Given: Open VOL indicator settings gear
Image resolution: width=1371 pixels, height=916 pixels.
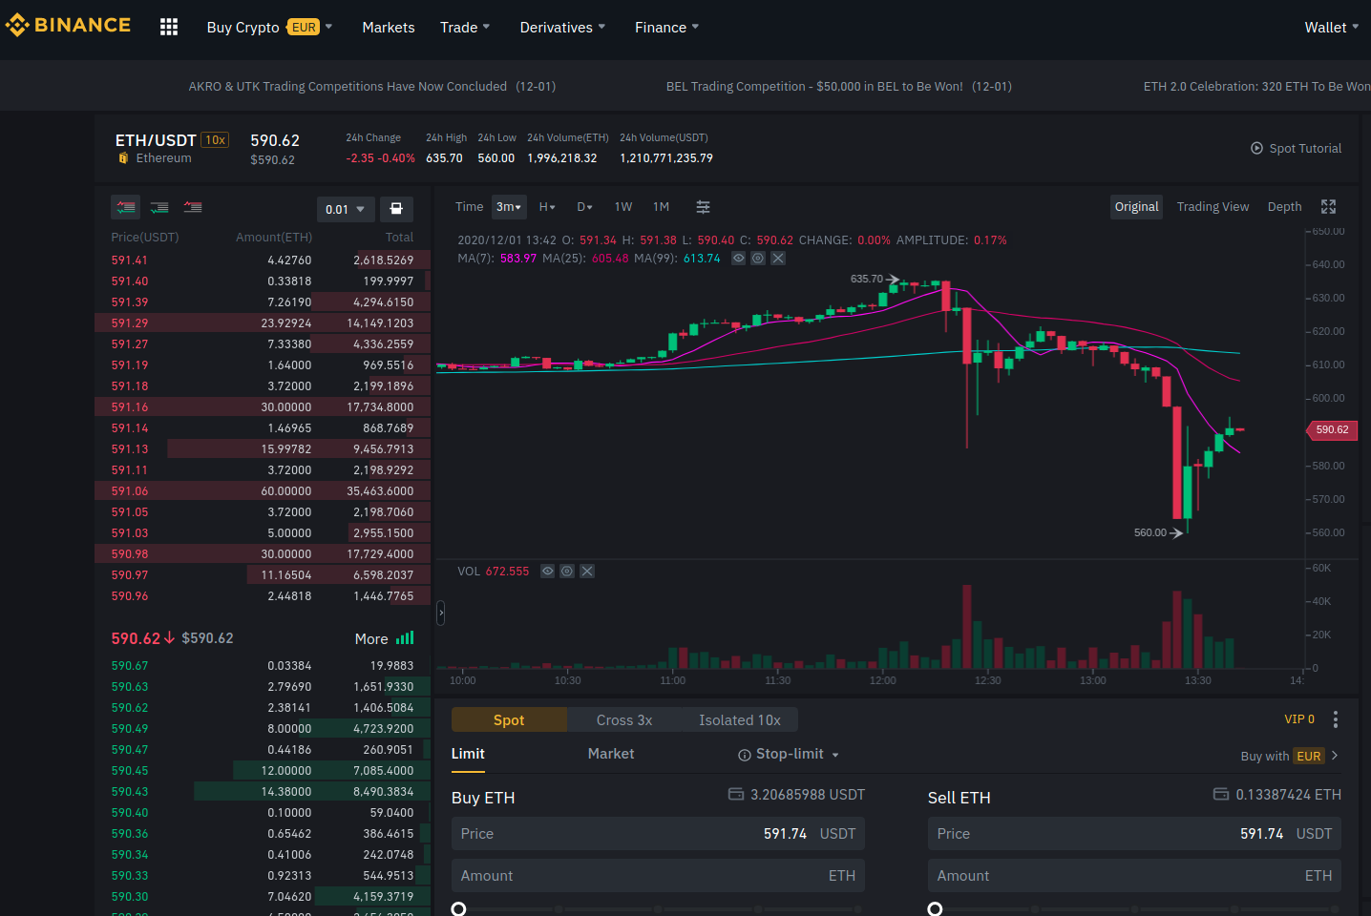Looking at the screenshot, I should pos(567,572).
